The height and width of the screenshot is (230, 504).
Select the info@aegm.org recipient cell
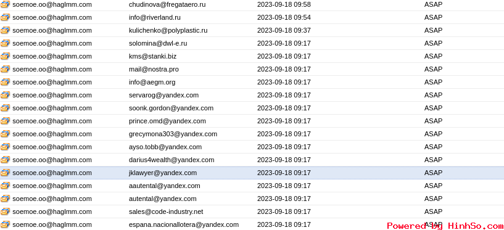pos(152,82)
